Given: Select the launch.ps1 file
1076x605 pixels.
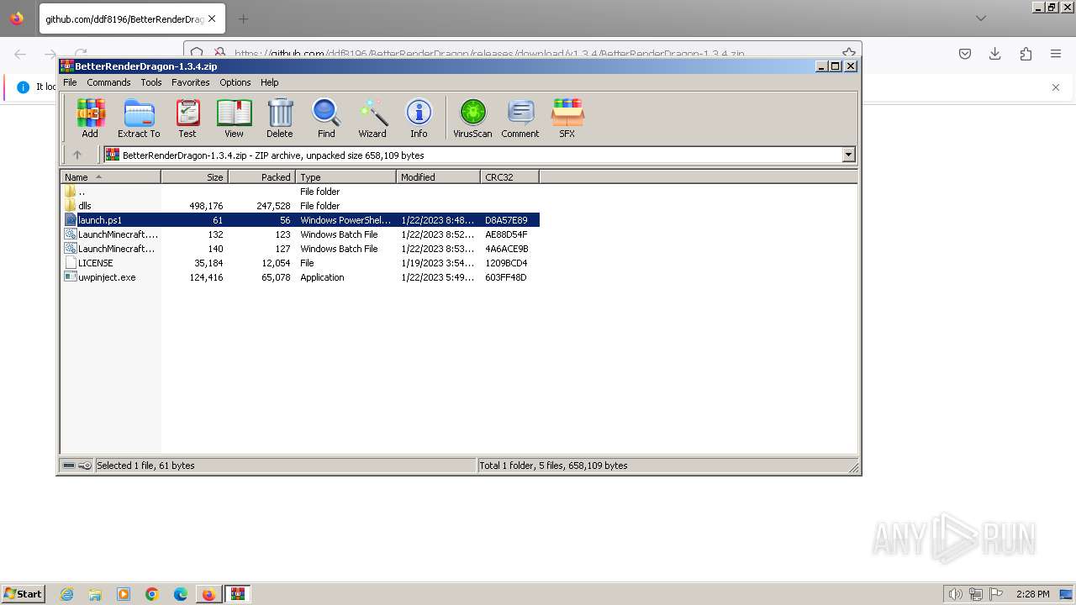Looking at the screenshot, I should point(300,220).
